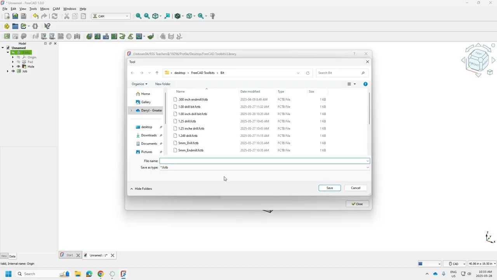Collapse the Unnamed document tree node

(3, 48)
